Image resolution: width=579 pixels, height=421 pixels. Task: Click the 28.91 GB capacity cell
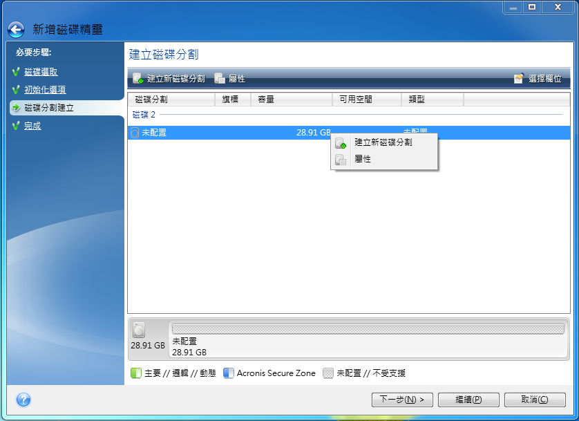[314, 133]
